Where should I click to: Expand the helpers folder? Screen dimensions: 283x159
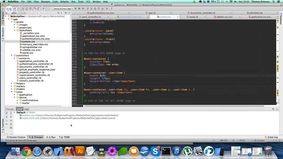coord(12,83)
